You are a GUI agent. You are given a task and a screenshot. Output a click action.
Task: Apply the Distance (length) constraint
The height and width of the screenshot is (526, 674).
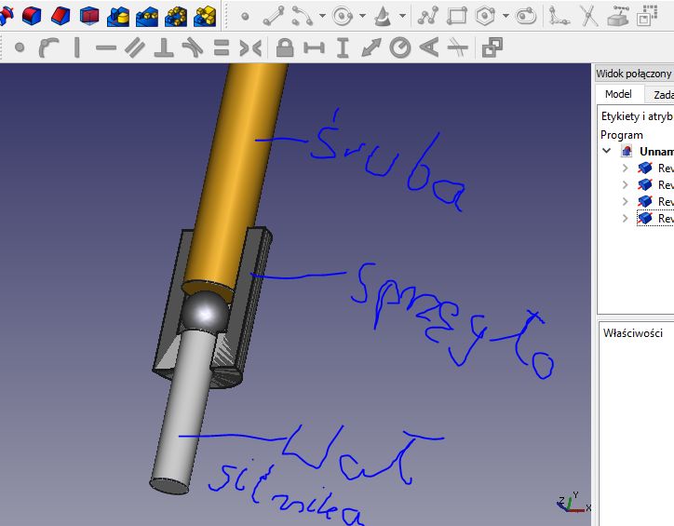[371, 47]
